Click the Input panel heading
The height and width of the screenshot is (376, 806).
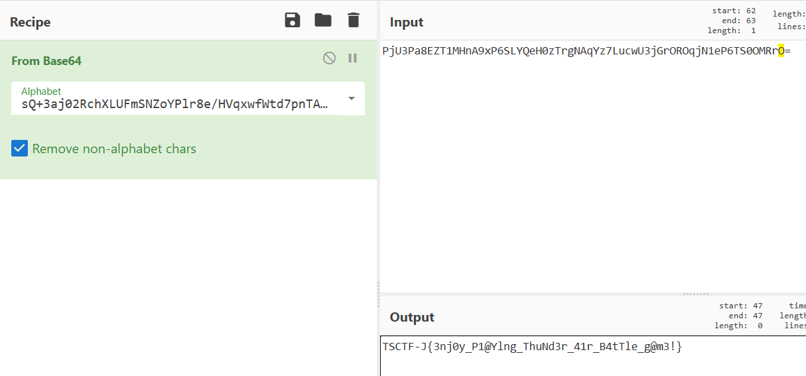[x=407, y=22]
